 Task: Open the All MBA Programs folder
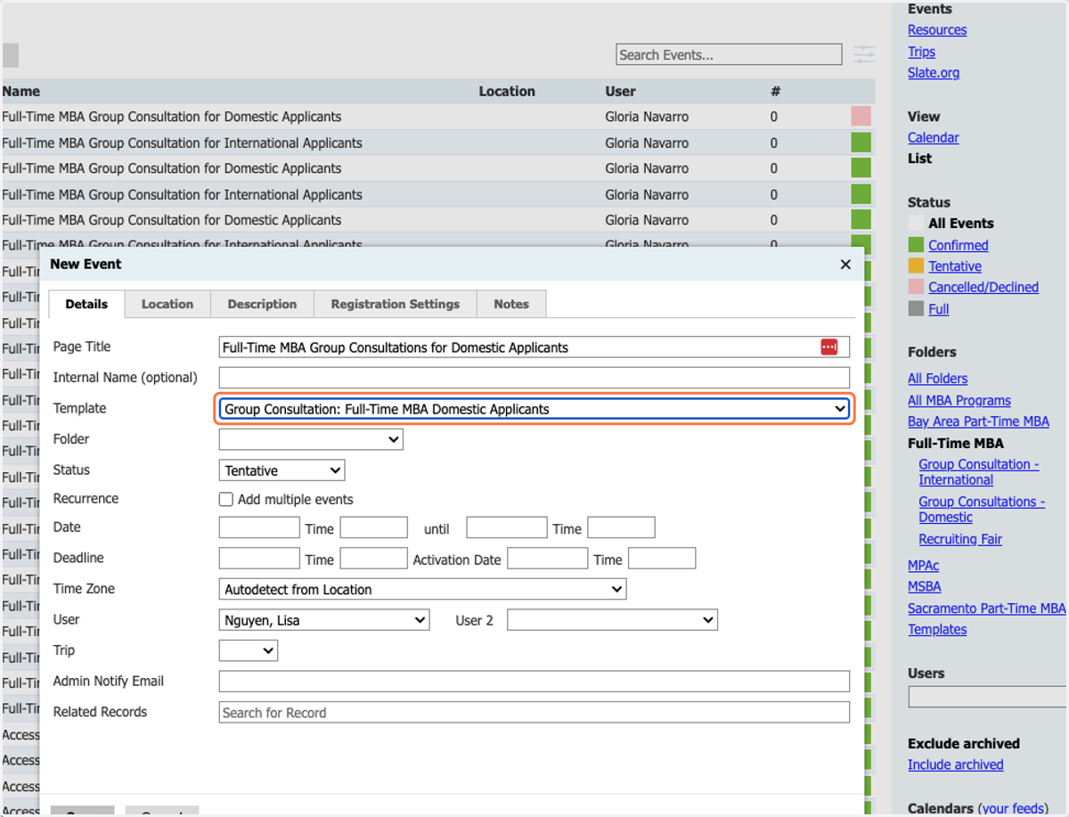click(x=959, y=401)
